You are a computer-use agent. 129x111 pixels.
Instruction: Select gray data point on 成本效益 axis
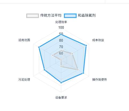pos(72,54)
